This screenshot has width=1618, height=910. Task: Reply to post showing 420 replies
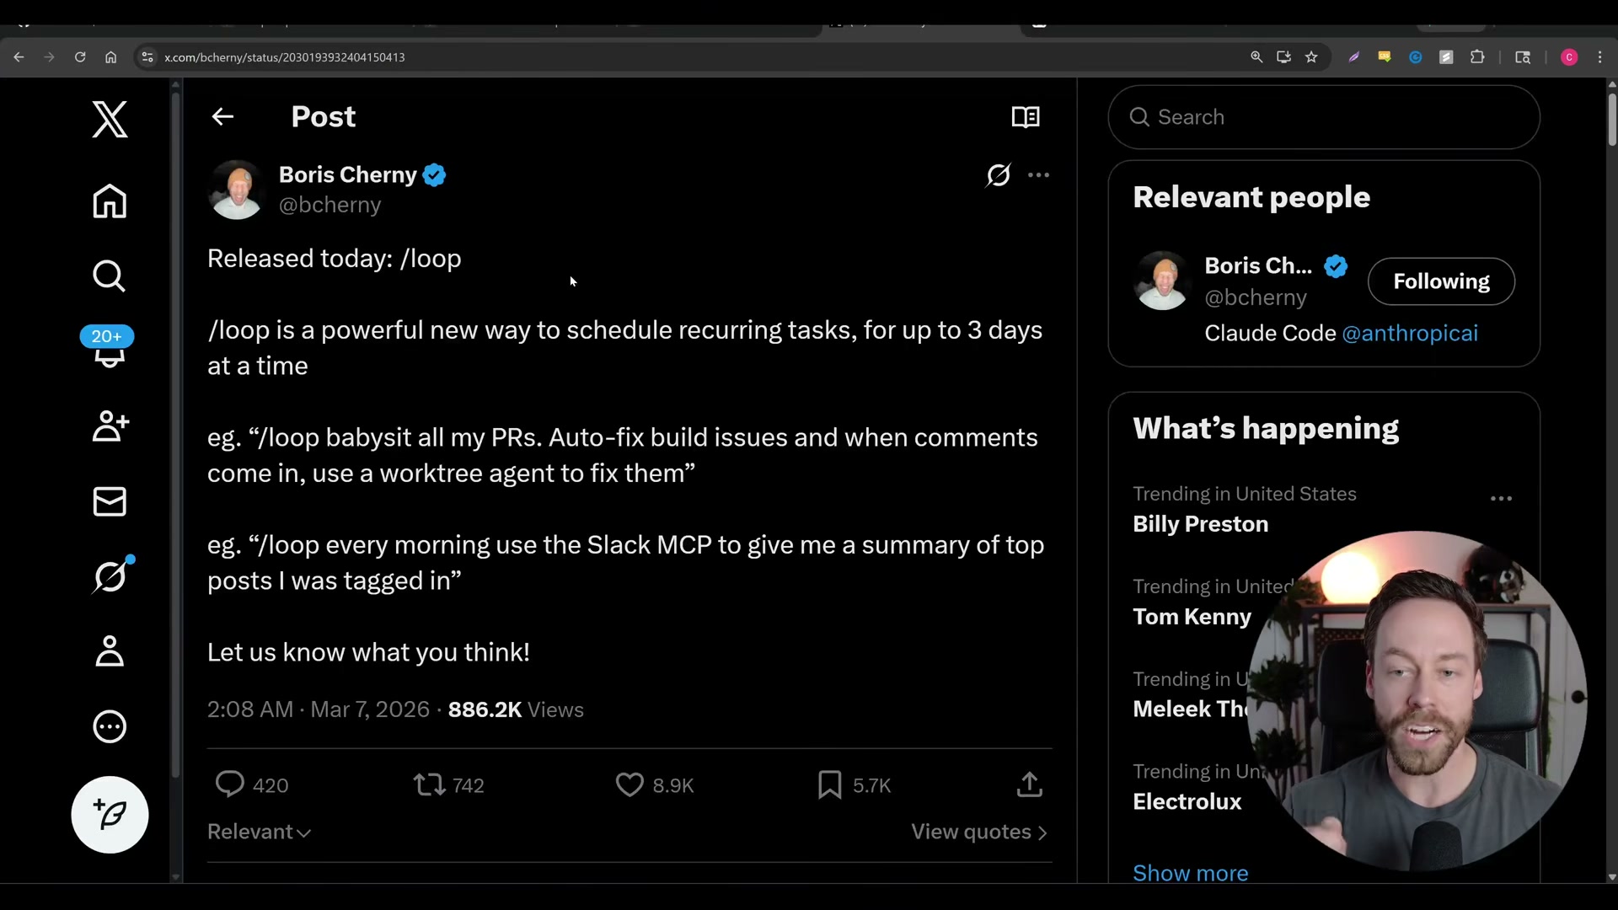(251, 785)
